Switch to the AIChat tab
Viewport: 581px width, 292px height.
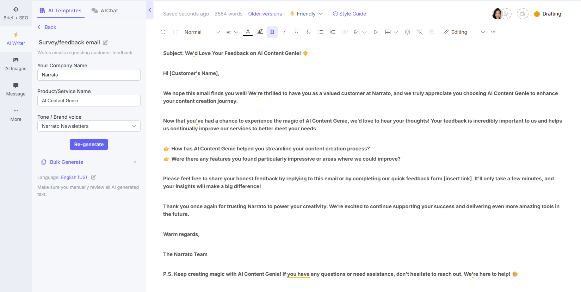pyautogui.click(x=105, y=11)
